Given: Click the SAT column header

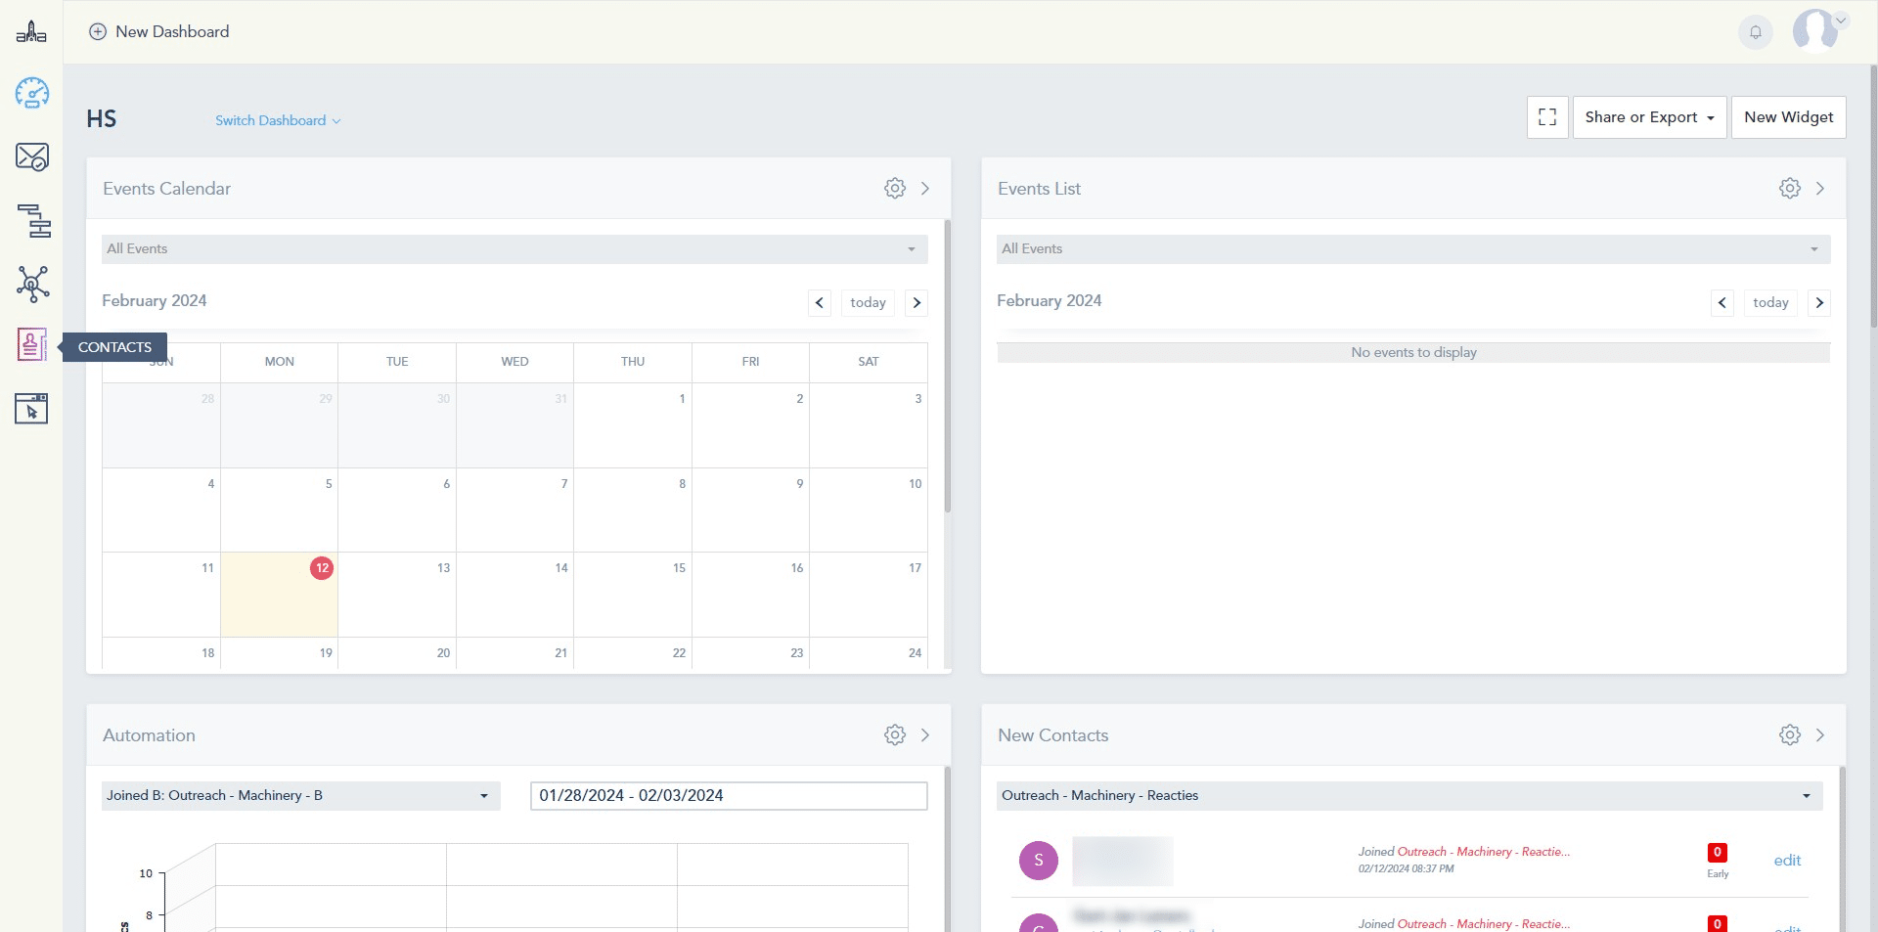Looking at the screenshot, I should pos(869,362).
